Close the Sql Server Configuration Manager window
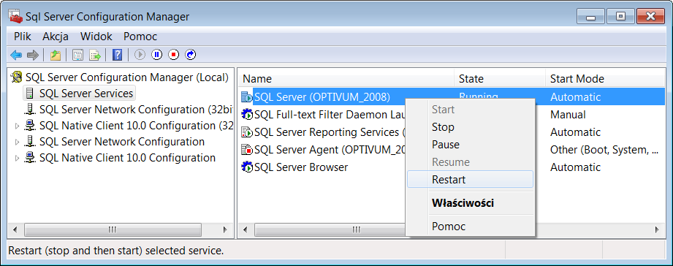The width and height of the screenshot is (673, 266). 650,17
